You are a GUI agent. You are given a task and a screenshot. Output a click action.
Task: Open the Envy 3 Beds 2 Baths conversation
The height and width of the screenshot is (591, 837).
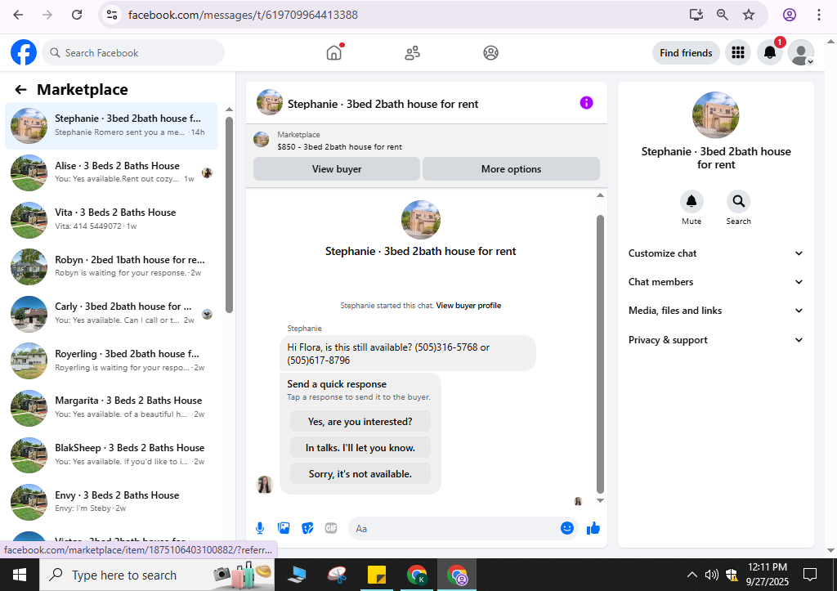click(x=111, y=502)
